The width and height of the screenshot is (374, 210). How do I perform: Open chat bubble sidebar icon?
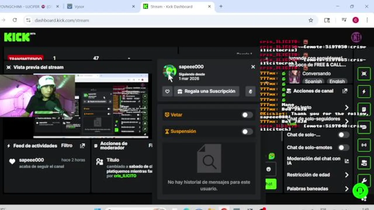pyautogui.click(x=364, y=127)
